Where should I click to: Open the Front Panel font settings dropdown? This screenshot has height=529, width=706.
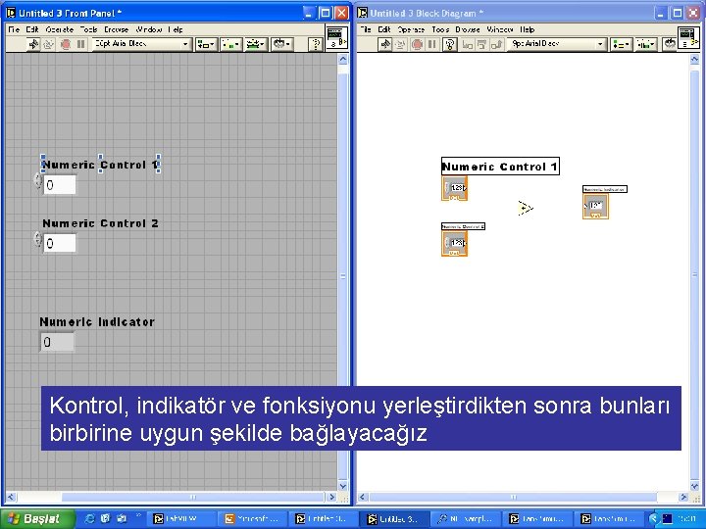click(142, 44)
